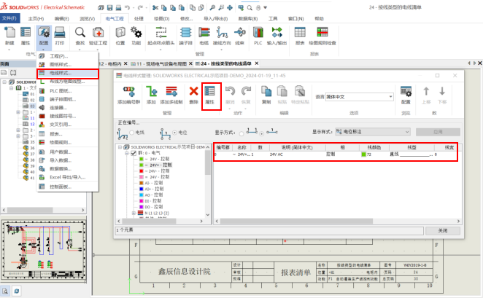Click the green color swatch 72 in table

[x=363, y=154]
